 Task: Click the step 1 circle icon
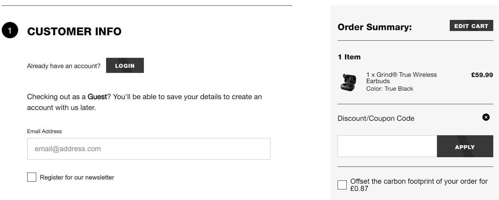[10, 31]
